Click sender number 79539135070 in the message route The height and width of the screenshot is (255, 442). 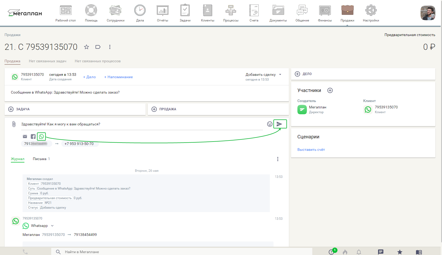click(x=53, y=235)
